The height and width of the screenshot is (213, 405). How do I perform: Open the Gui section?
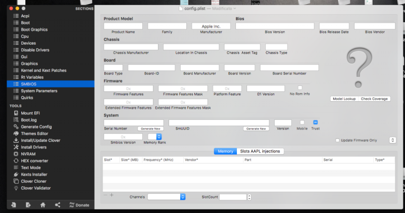coord(24,57)
